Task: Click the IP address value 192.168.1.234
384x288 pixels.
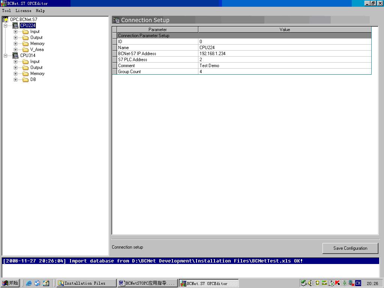Action: coord(285,54)
